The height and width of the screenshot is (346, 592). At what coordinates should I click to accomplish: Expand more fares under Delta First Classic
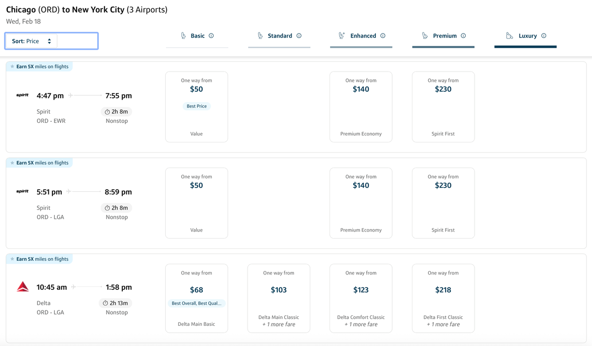[x=443, y=324]
